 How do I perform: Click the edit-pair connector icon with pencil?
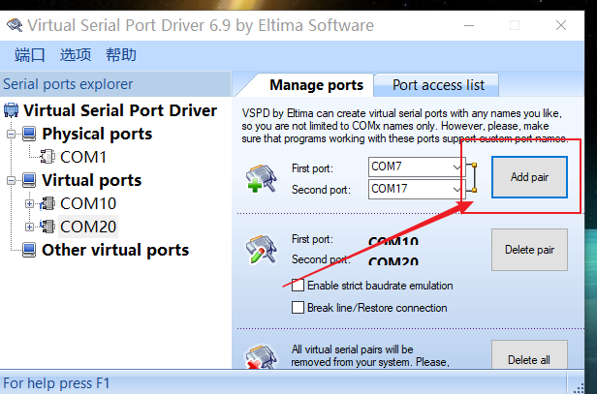[x=262, y=249]
